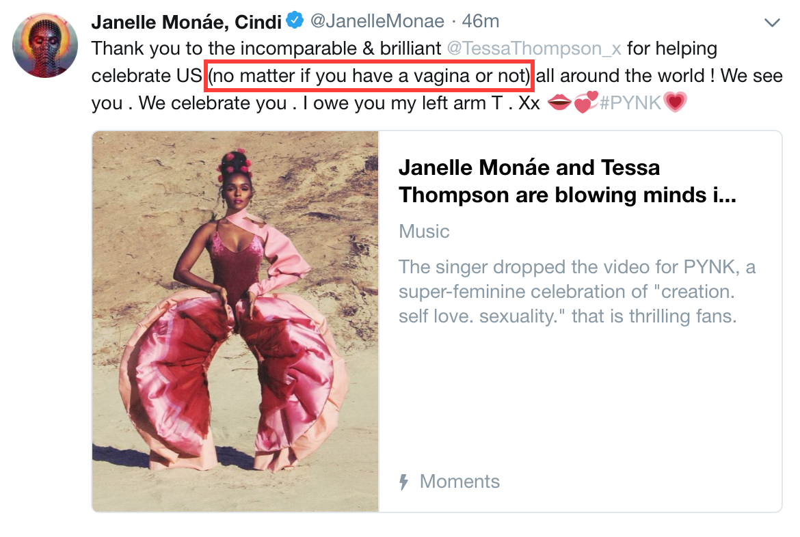
Task: Click the pink ruffled pants photo thumbnail
Action: tap(235, 321)
